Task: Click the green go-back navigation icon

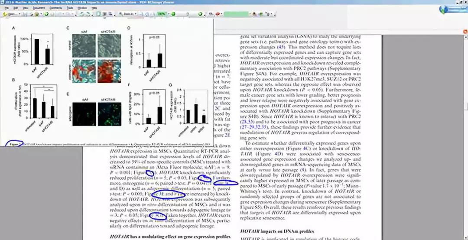Action: pos(46,14)
